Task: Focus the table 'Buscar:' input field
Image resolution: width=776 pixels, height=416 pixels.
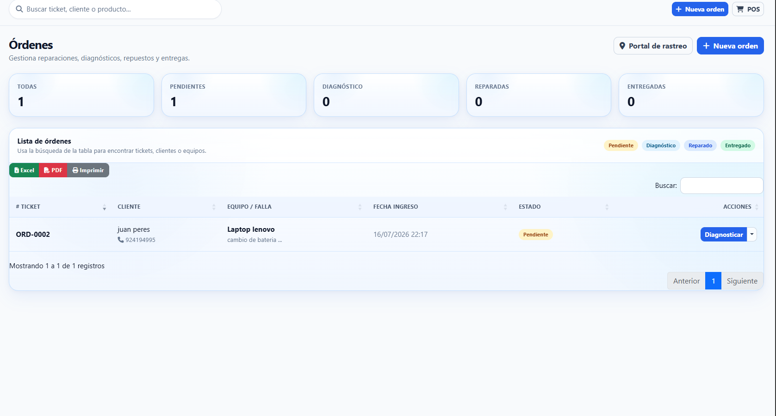Action: (x=721, y=186)
